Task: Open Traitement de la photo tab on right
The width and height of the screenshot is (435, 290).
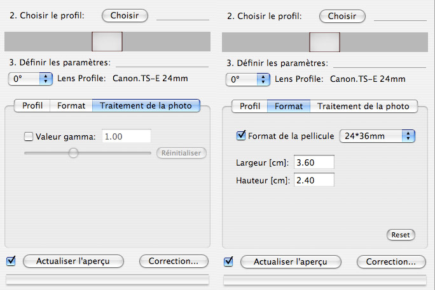Action: pos(363,106)
